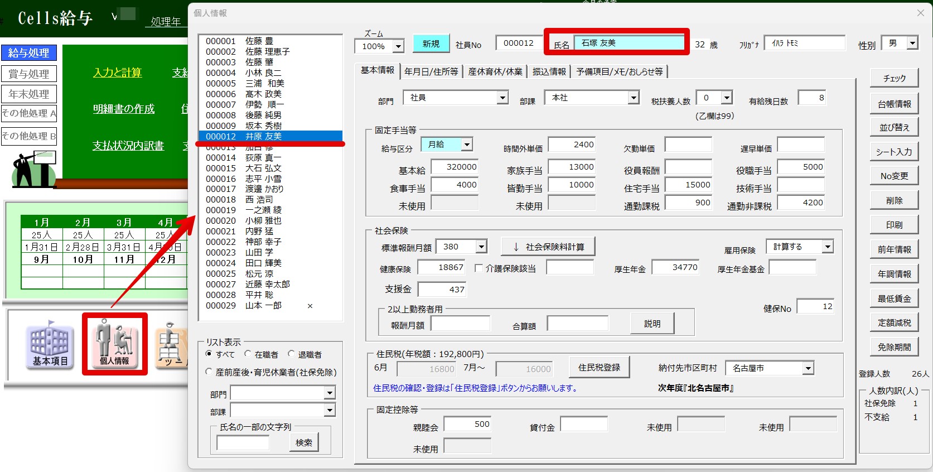This screenshot has width=933, height=472.
Task: Switch to the 産休育休/休業 tab
Action: (495, 71)
